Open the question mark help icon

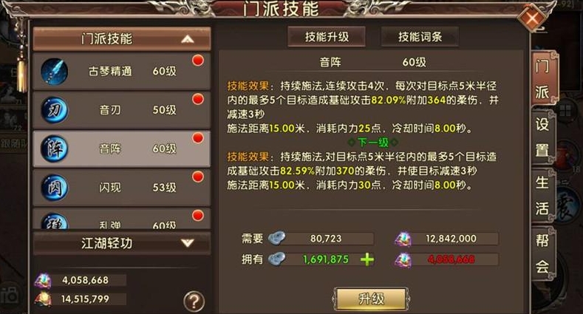tap(194, 301)
